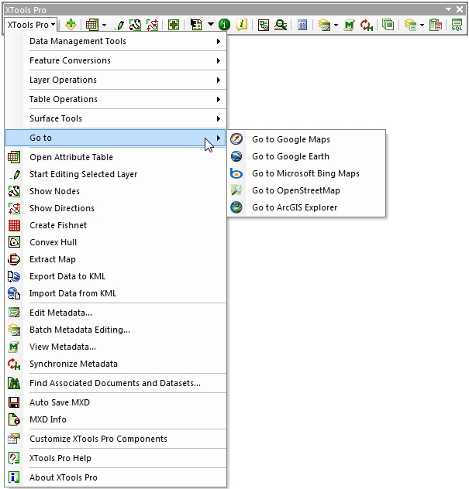
Task: Click the Start Editing pencil toolbar icon
Action: pos(119,25)
